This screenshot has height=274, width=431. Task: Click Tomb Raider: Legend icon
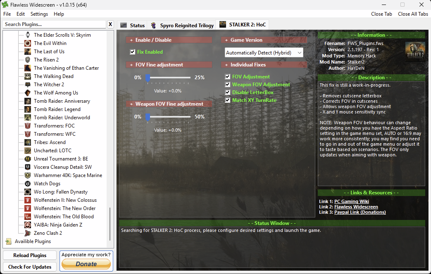tap(28, 109)
